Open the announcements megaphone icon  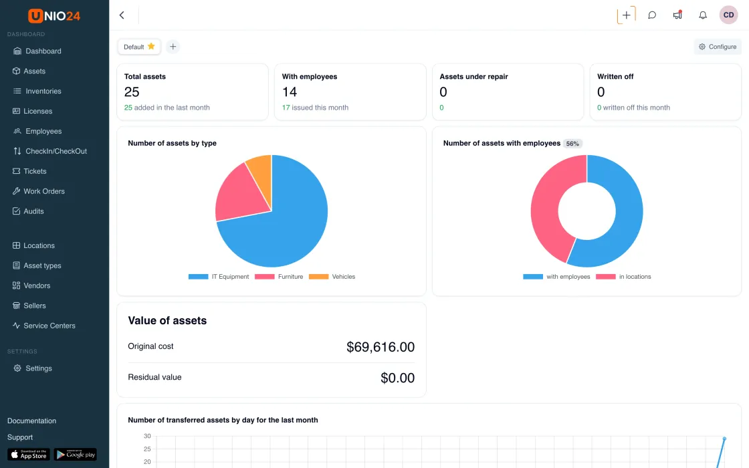pos(677,15)
